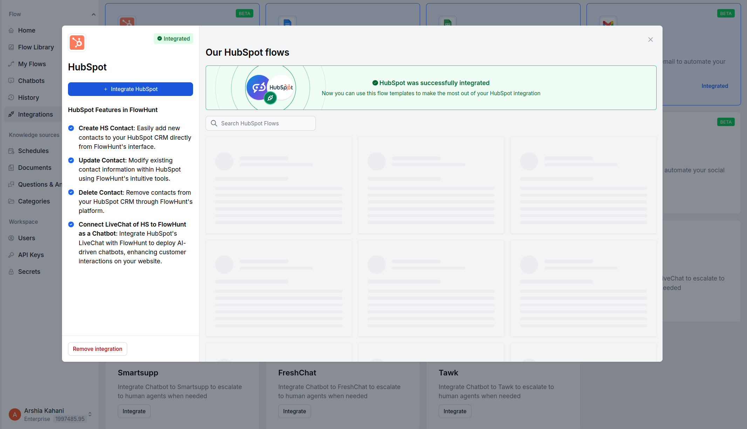Screen dimensions: 747x429
Task: Click Integrate on the FreshChat card
Action: (294, 411)
